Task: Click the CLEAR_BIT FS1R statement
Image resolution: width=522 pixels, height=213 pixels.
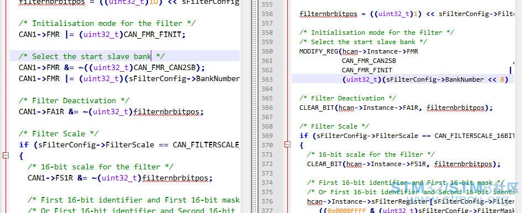Action: pos(404,164)
